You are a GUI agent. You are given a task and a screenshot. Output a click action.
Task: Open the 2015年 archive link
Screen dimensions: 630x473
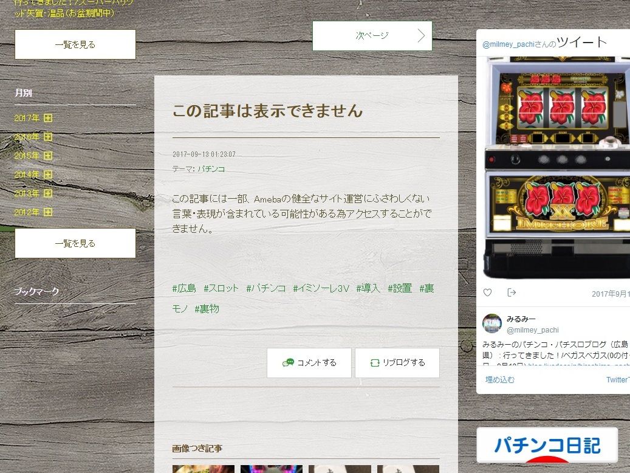pyautogui.click(x=27, y=156)
